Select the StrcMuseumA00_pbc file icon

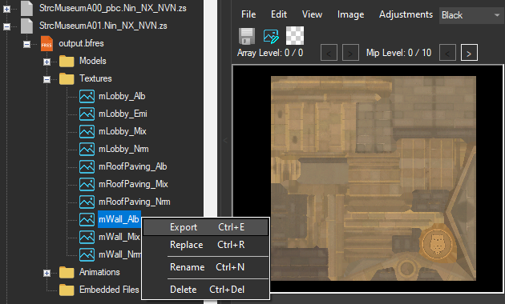[26, 8]
